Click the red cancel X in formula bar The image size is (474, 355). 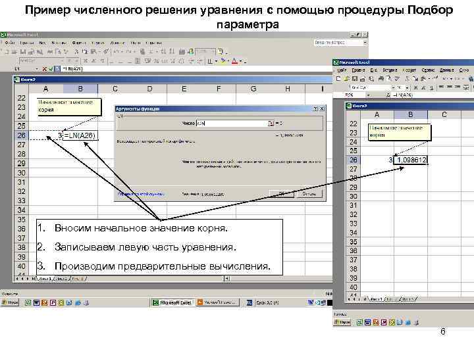point(45,69)
